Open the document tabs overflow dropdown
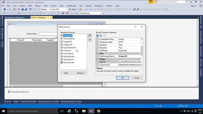203x114 pixels. point(198,17)
